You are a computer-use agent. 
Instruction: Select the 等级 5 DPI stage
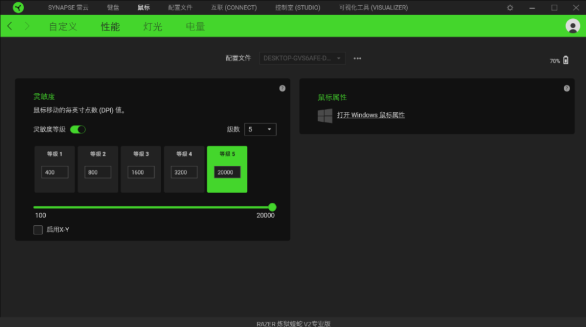pyautogui.click(x=227, y=169)
